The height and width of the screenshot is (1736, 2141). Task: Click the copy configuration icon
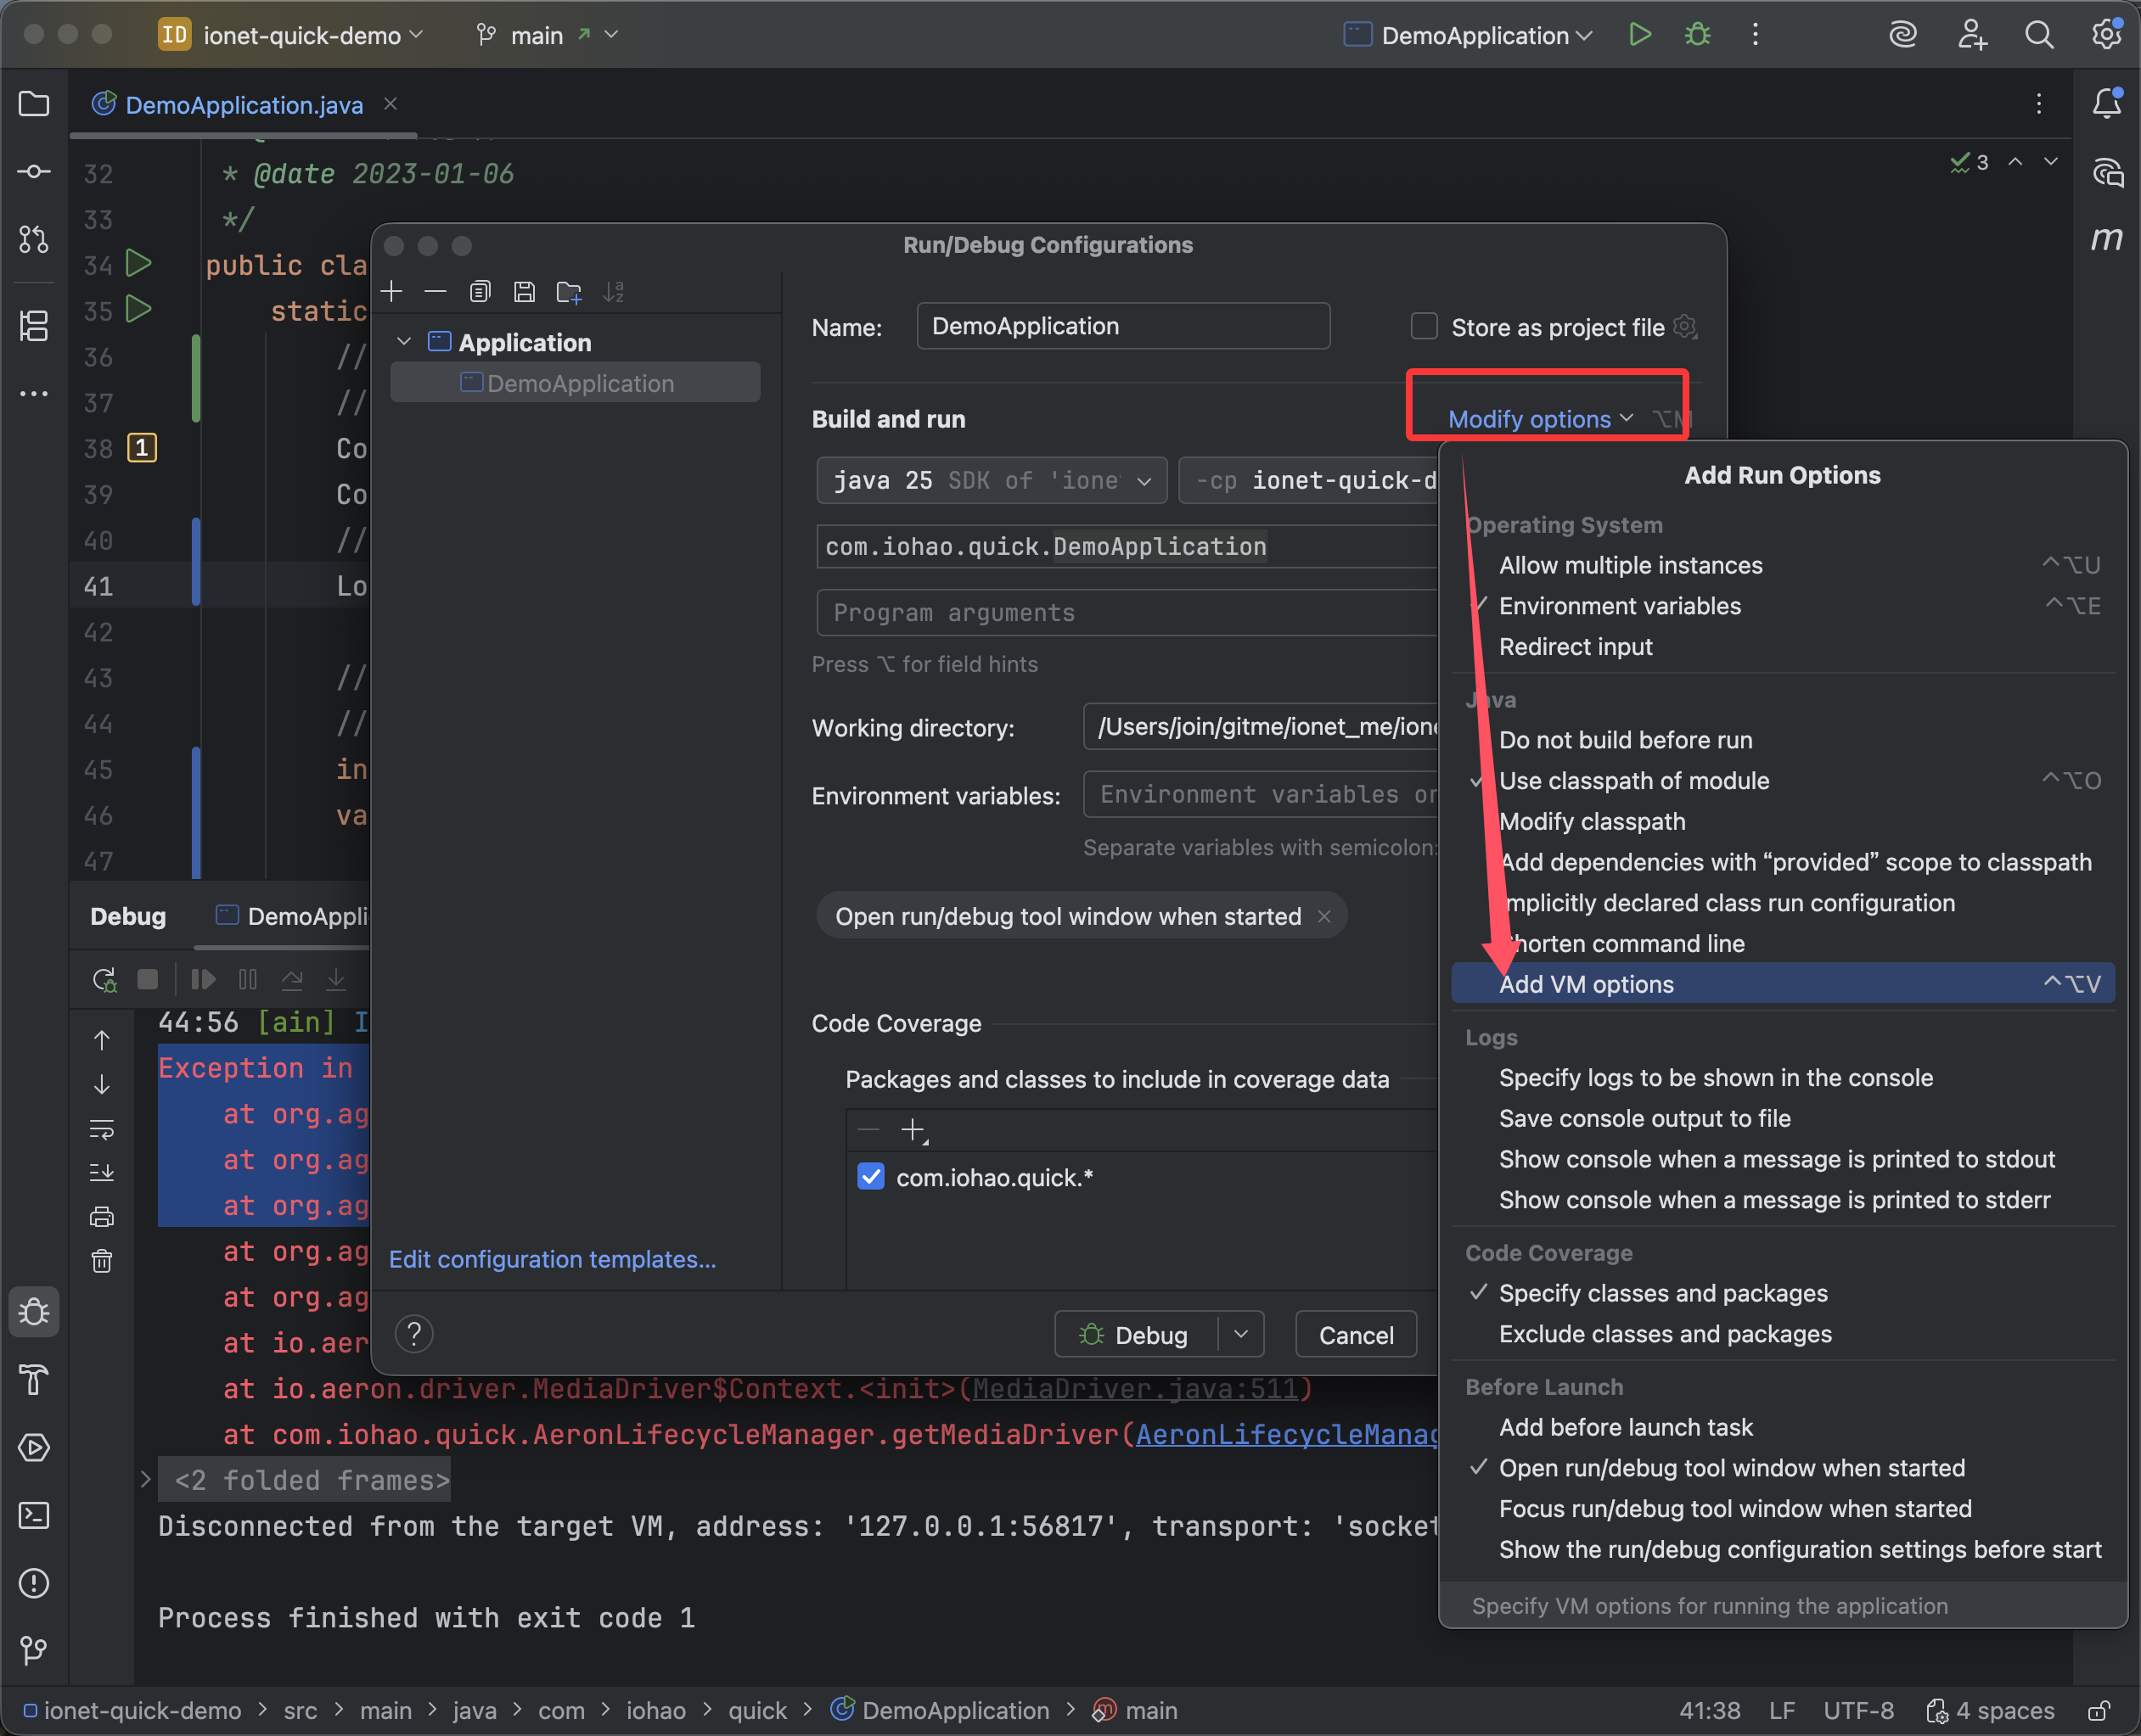pyautogui.click(x=480, y=291)
